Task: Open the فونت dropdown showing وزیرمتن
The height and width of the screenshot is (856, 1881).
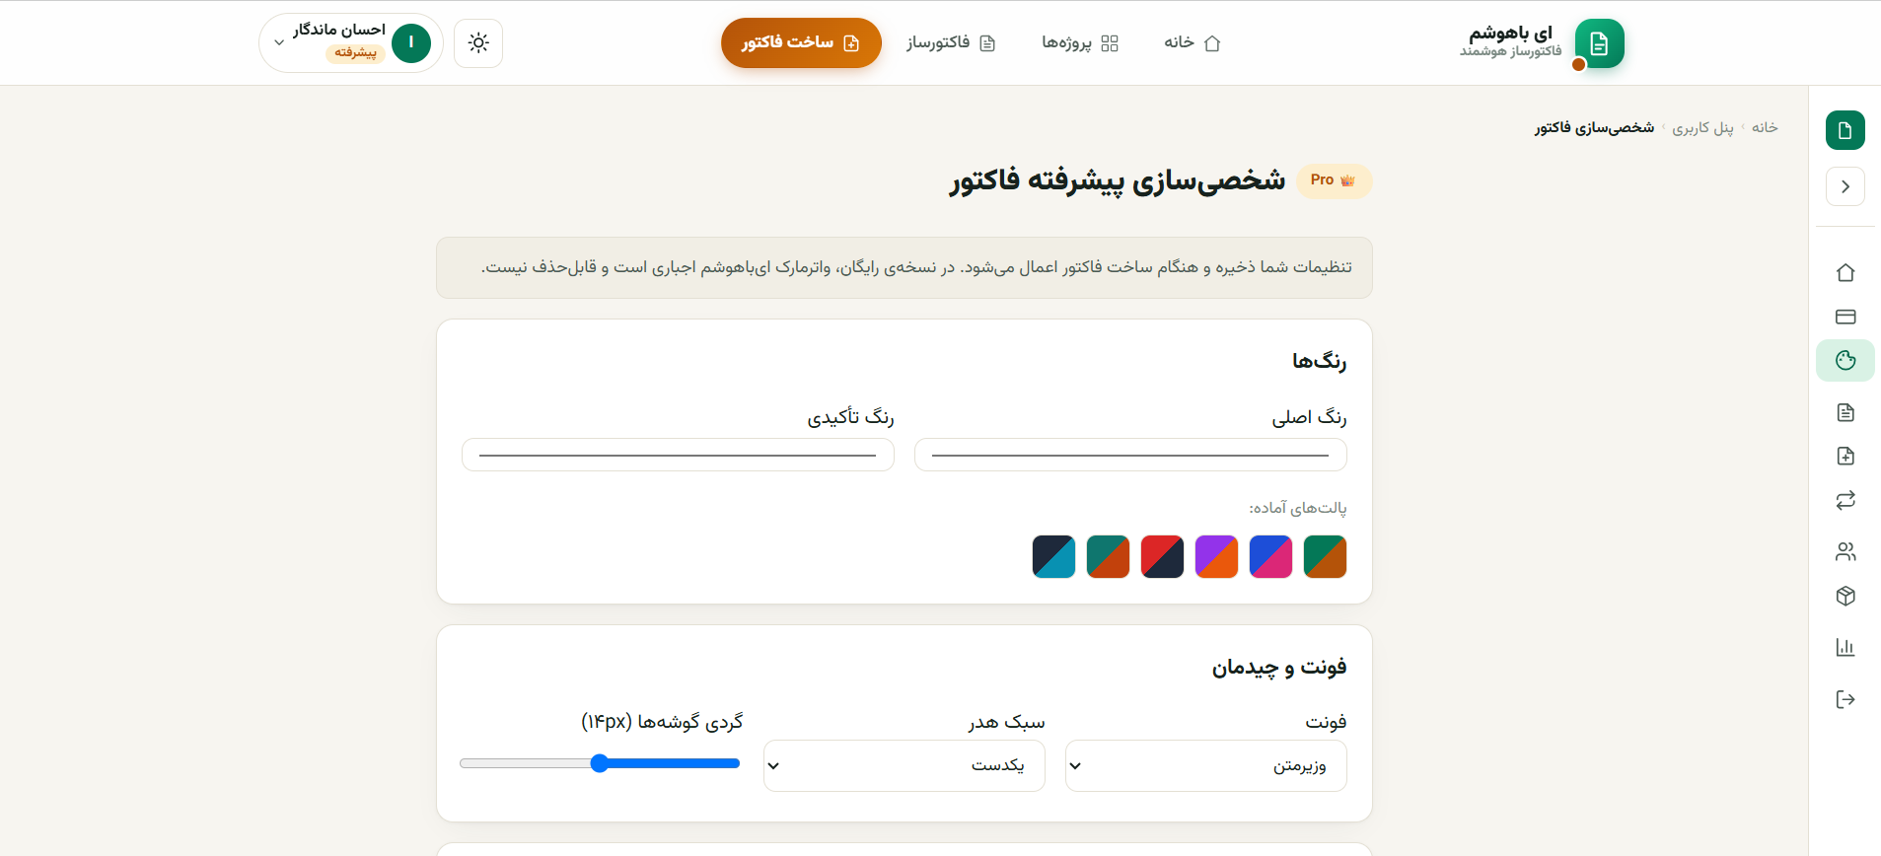Action: click(1206, 765)
